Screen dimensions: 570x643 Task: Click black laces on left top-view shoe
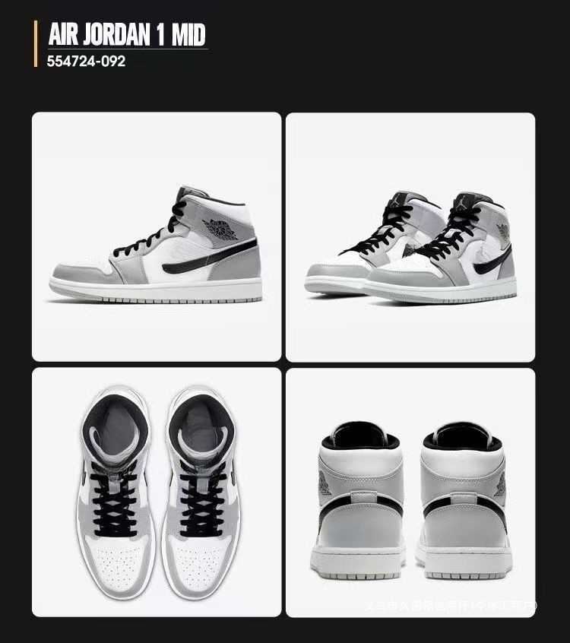point(115,499)
